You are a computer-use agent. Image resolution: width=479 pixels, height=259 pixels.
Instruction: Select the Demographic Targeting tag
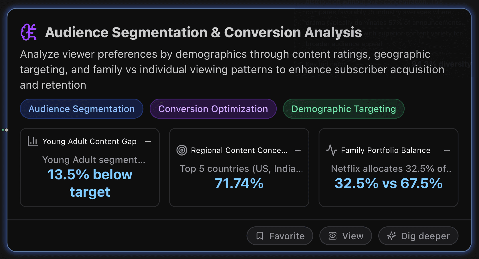tap(343, 109)
